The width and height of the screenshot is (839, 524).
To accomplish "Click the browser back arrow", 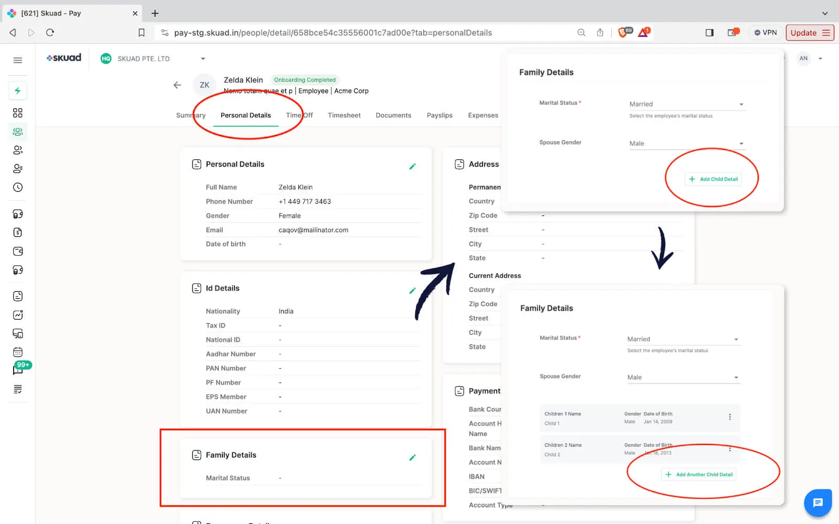I will point(13,32).
